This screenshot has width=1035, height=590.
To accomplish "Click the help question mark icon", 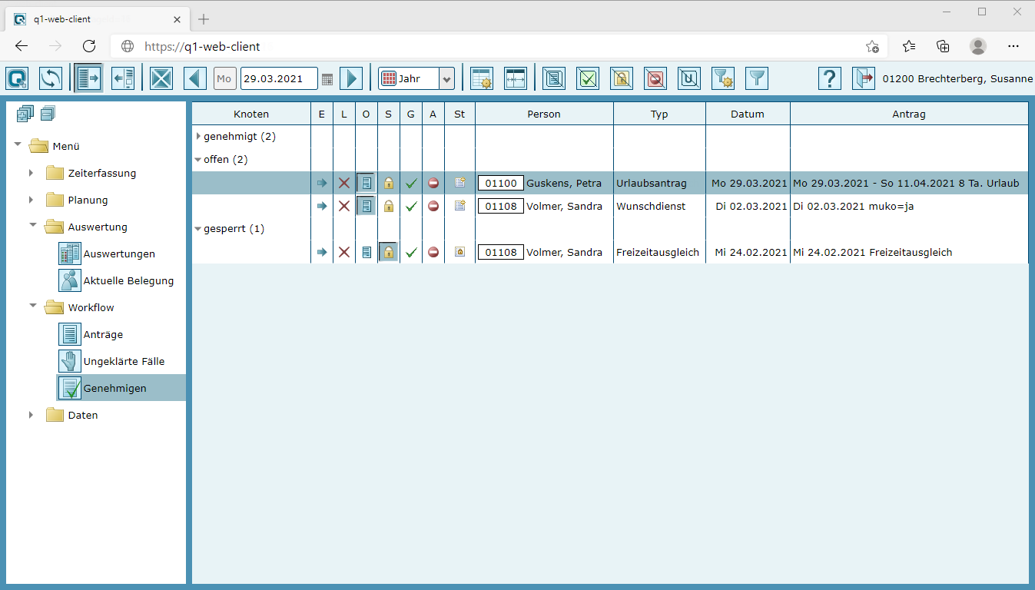I will pyautogui.click(x=829, y=78).
